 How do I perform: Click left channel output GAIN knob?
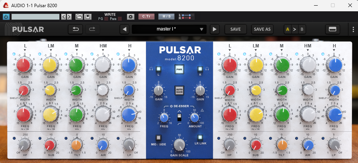pos(158,90)
